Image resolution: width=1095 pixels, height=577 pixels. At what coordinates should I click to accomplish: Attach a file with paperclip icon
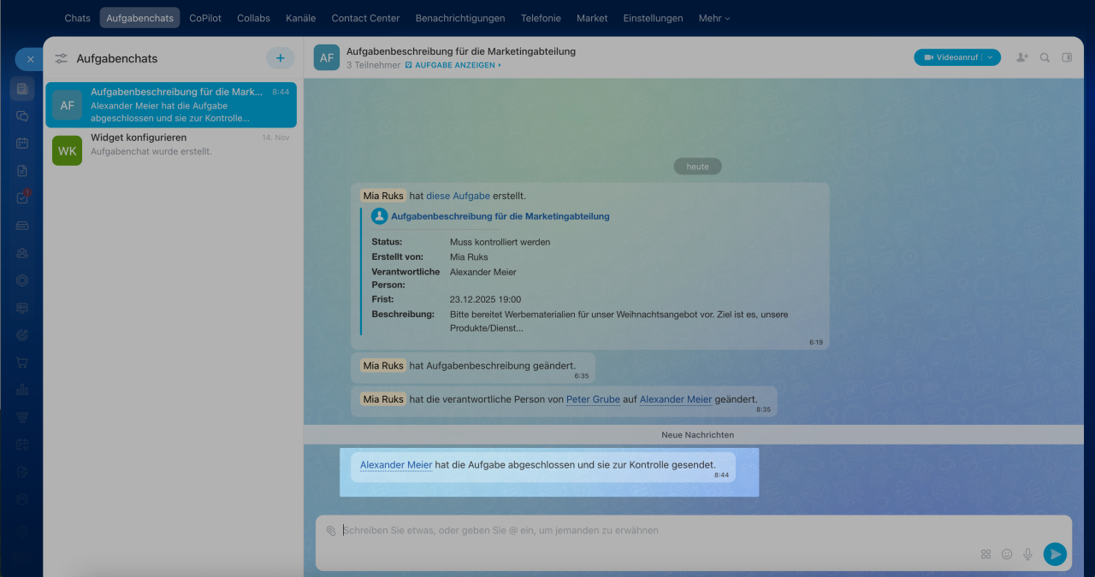pyautogui.click(x=331, y=530)
